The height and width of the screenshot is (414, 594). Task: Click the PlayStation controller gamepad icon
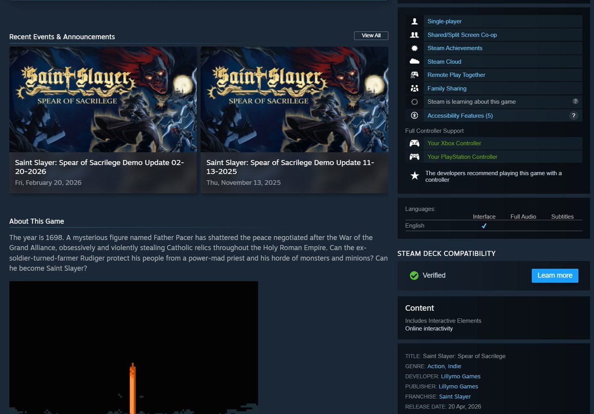click(414, 157)
